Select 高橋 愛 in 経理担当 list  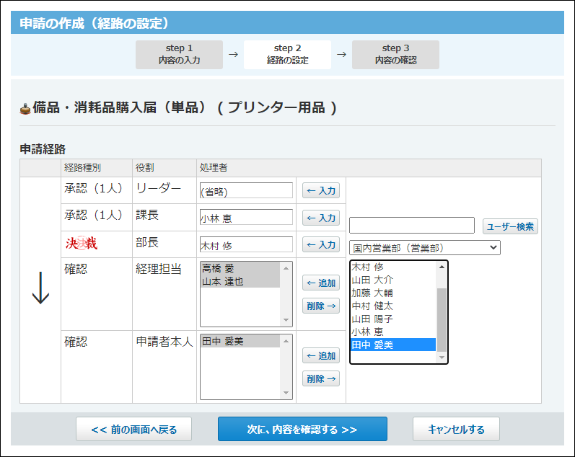(x=240, y=268)
